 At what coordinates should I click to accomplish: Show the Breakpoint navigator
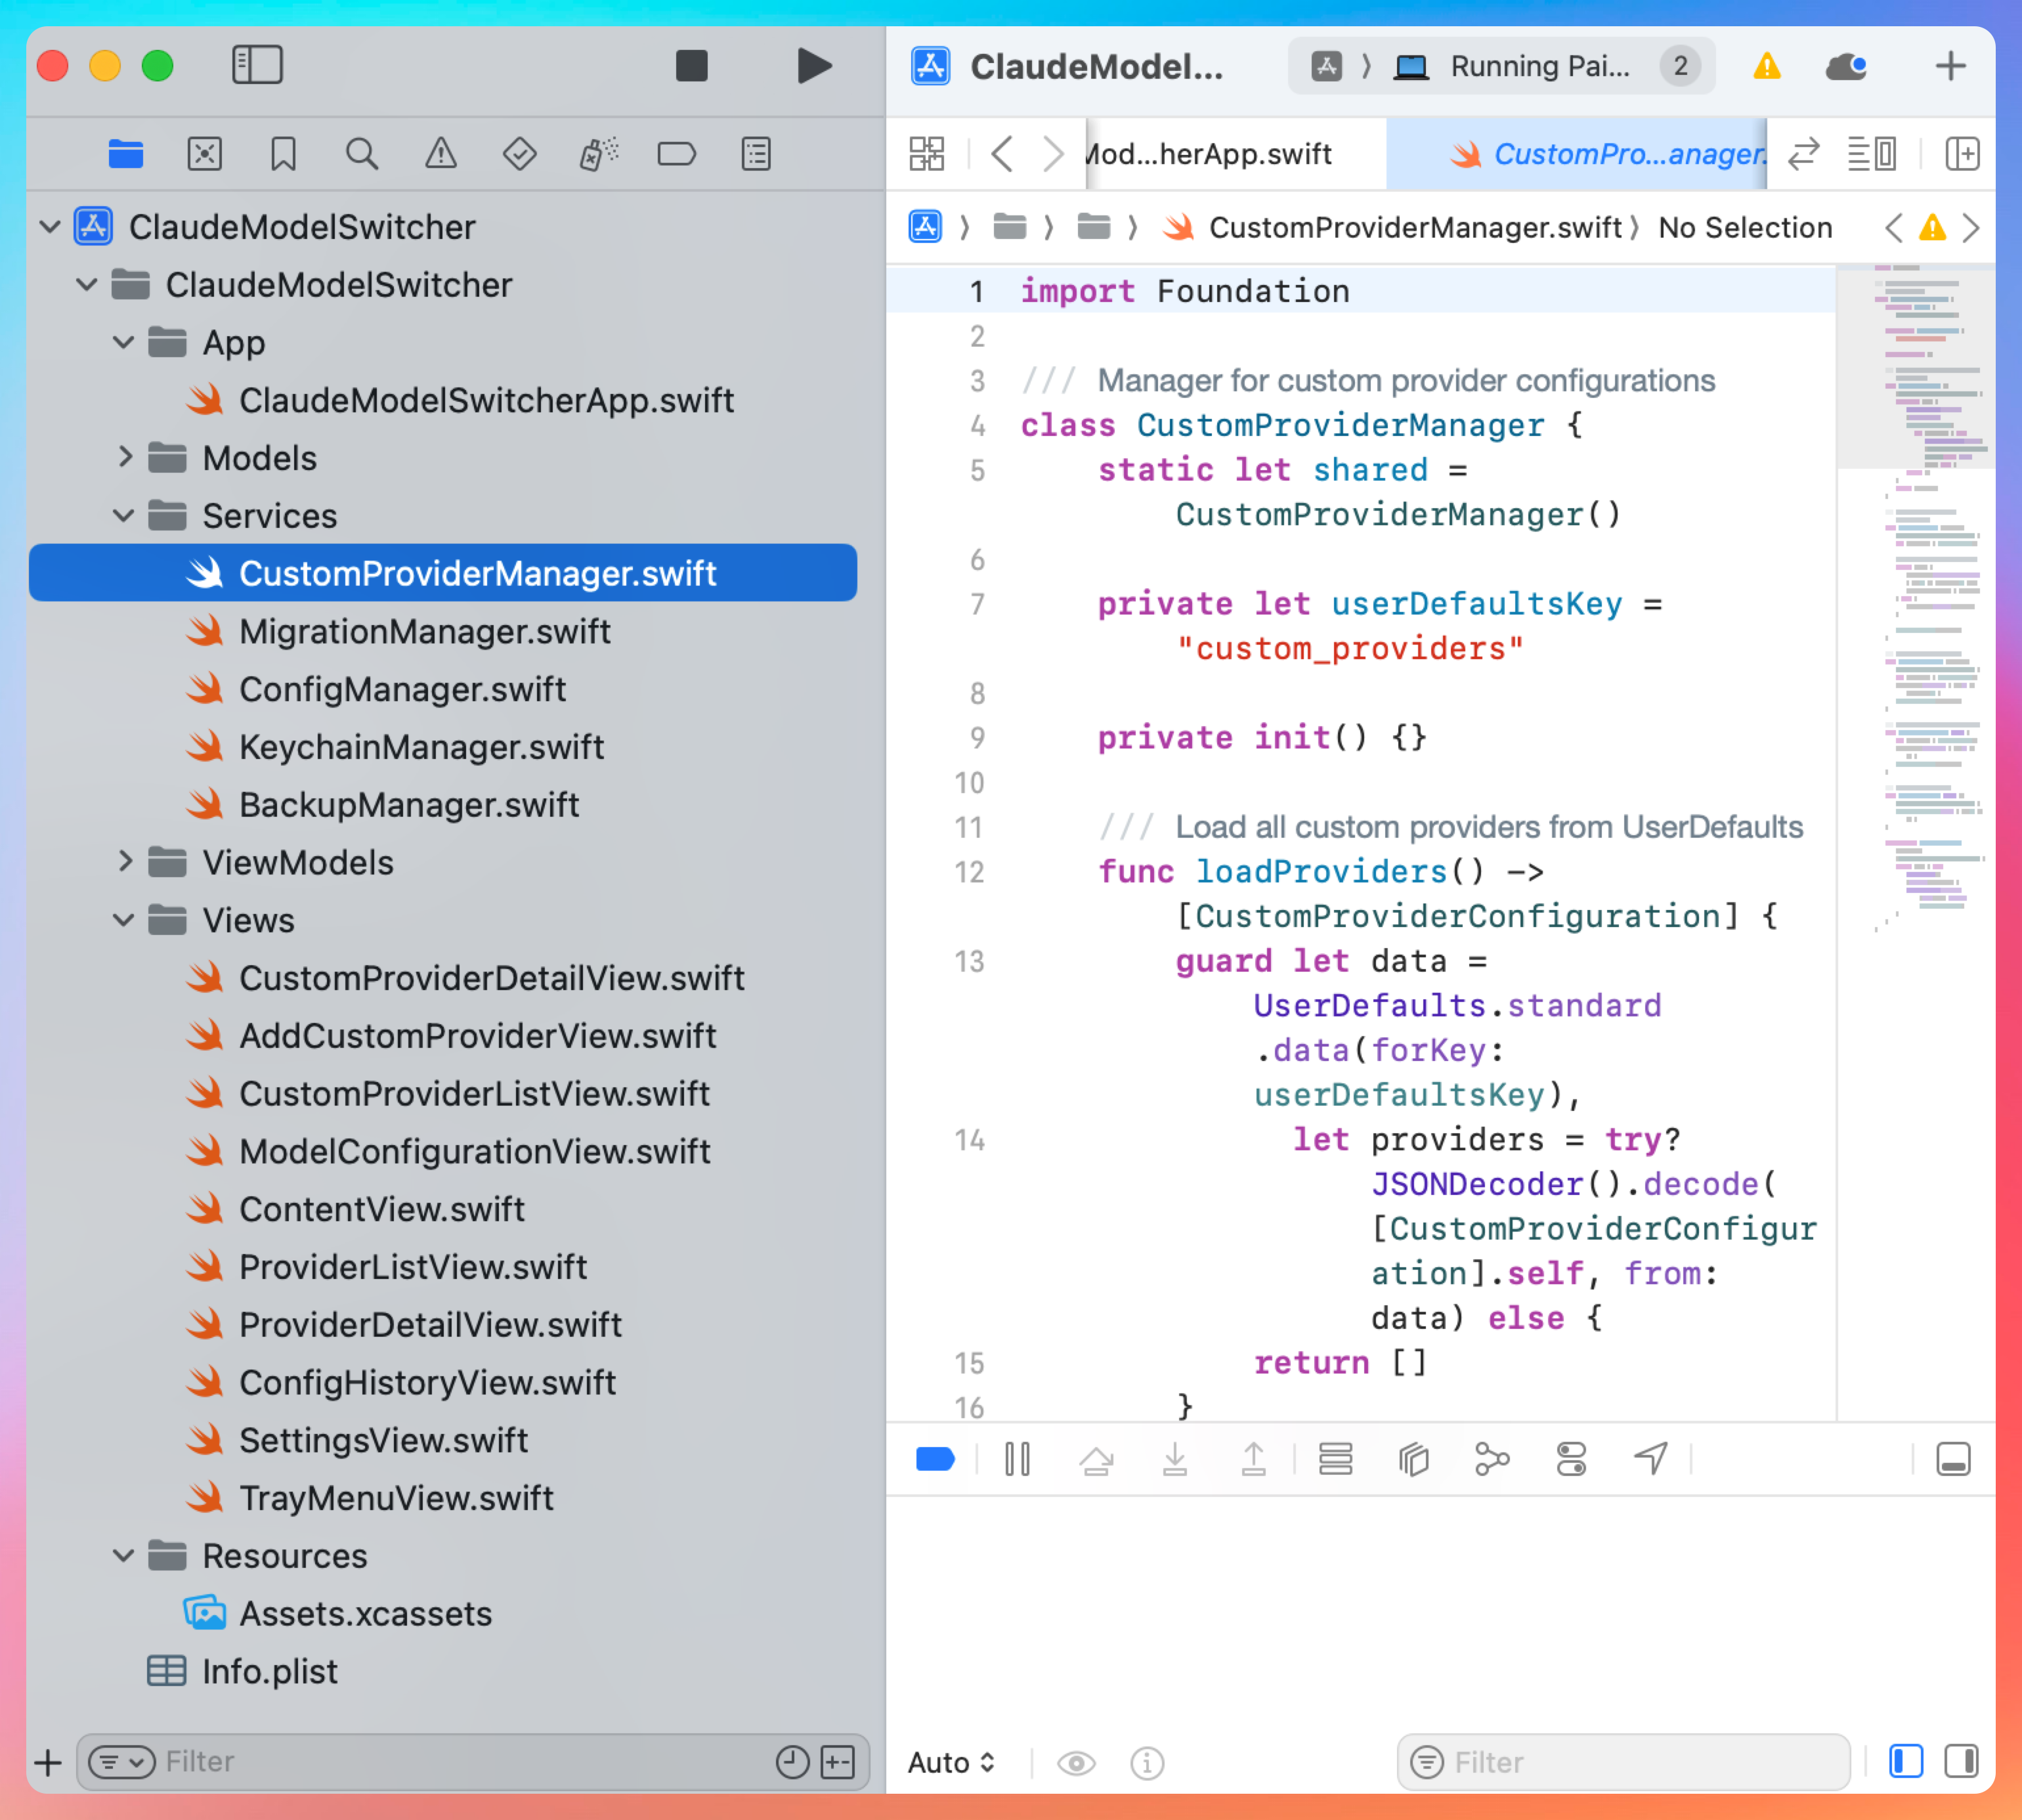[x=676, y=154]
